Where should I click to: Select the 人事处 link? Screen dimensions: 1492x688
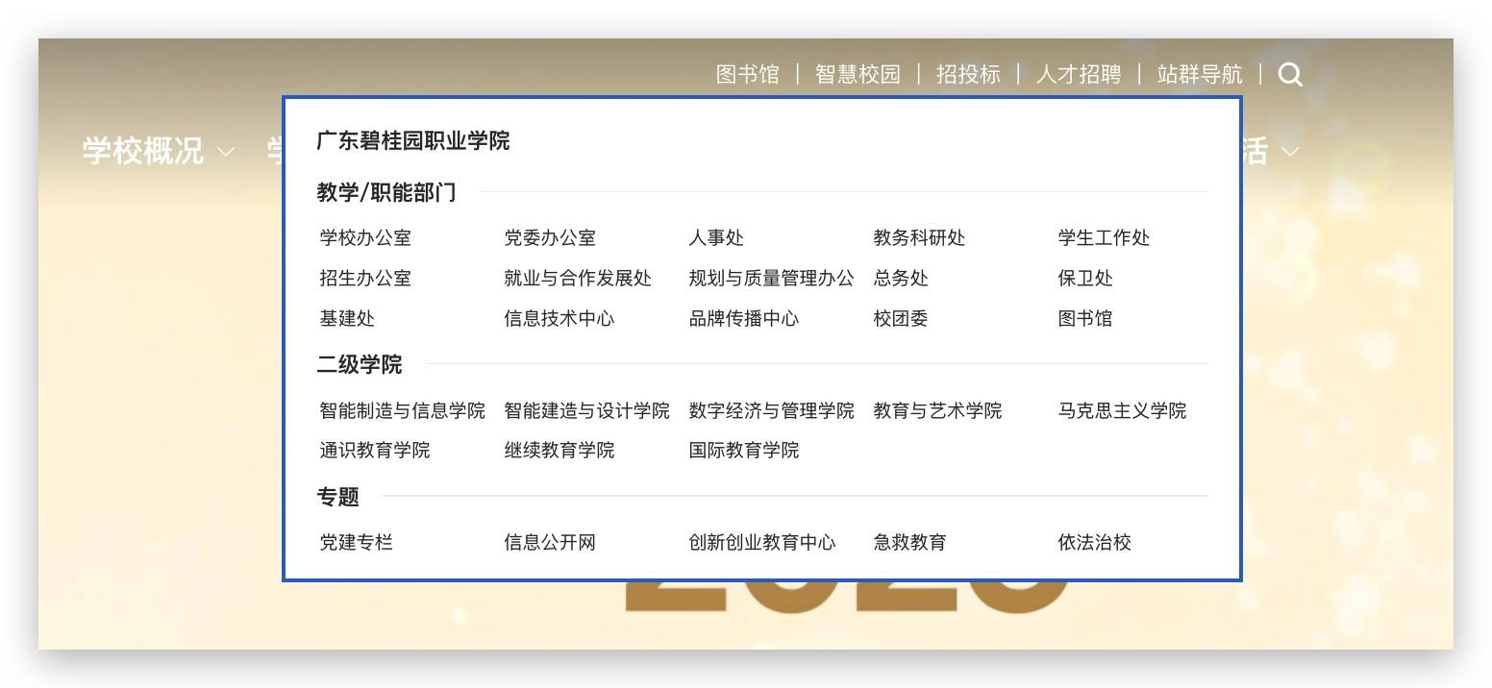(716, 238)
